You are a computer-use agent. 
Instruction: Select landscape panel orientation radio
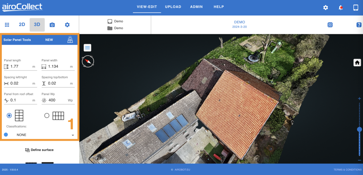pos(47,115)
